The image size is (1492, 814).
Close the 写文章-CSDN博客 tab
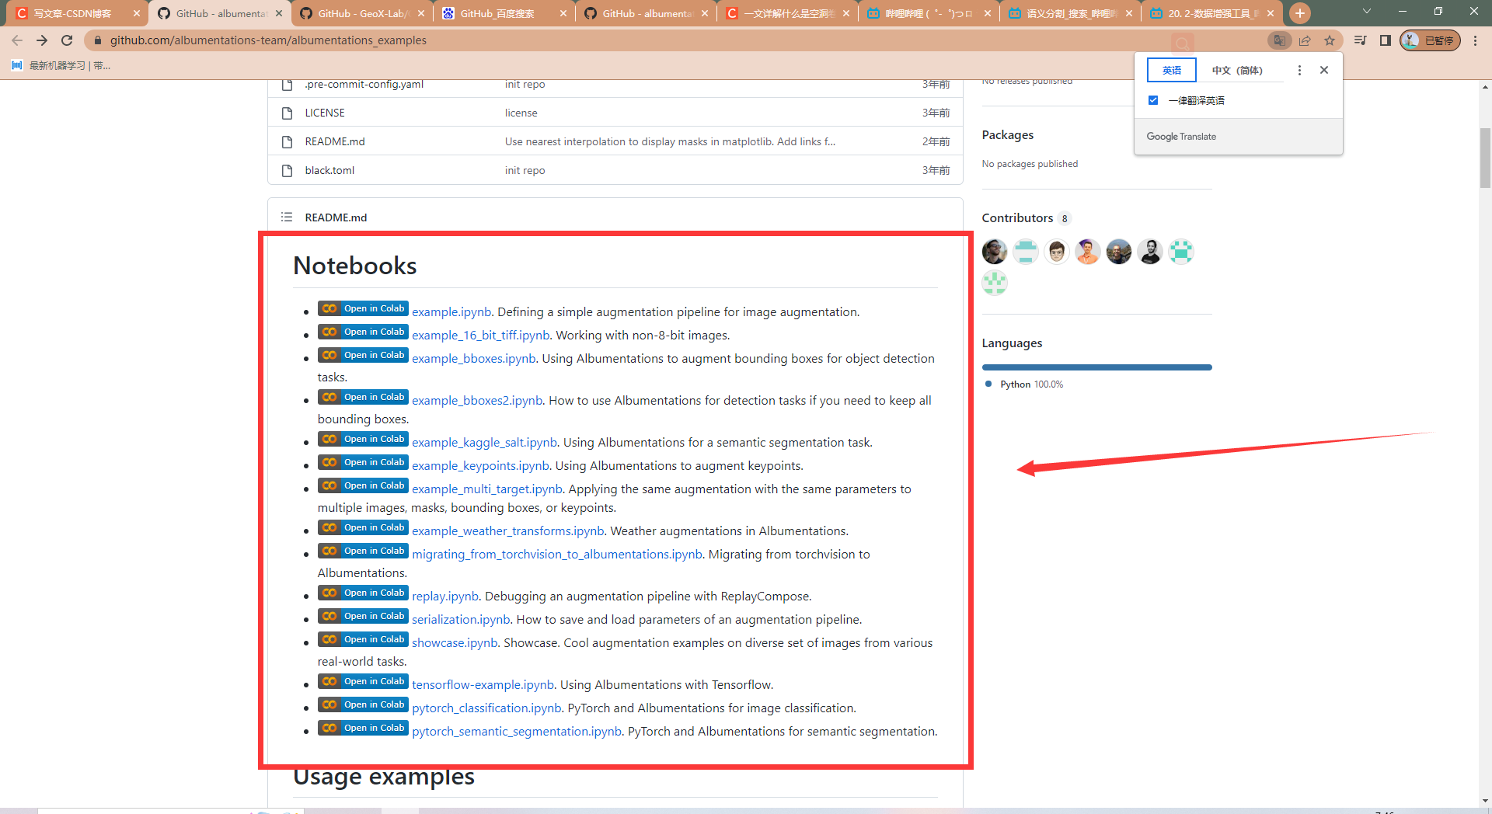click(x=136, y=13)
